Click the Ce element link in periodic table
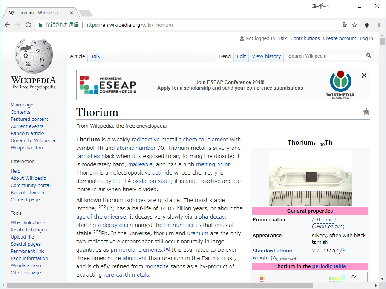This screenshot has height=289, width=386. (x=354, y=277)
